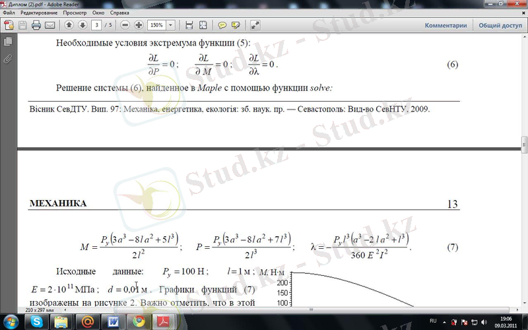
Task: Click Adobe Reader taskbar button
Action: (164, 322)
